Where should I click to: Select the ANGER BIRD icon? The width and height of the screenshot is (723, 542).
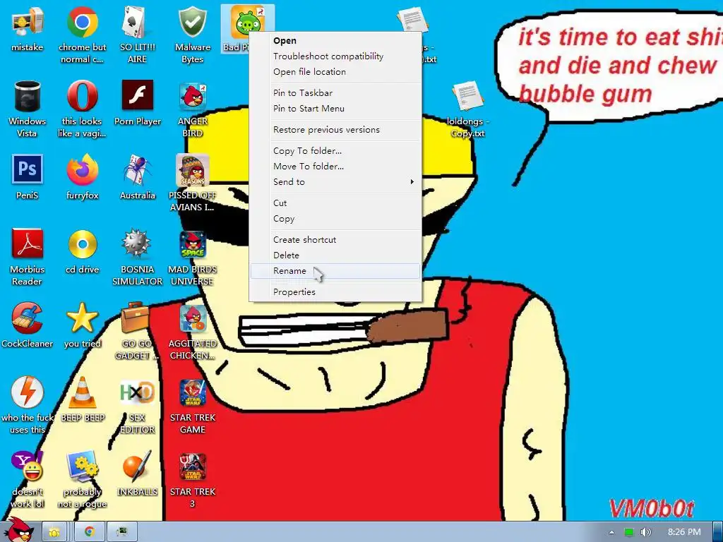(193, 109)
